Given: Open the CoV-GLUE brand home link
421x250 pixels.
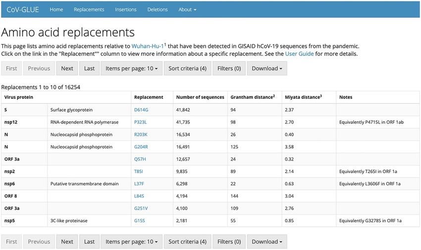Looking at the screenshot, I should pos(23,10).
